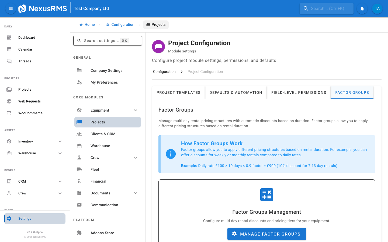Screen dimensions: 388x242
Task: Click the notifications bell icon
Action: [x=362, y=9]
